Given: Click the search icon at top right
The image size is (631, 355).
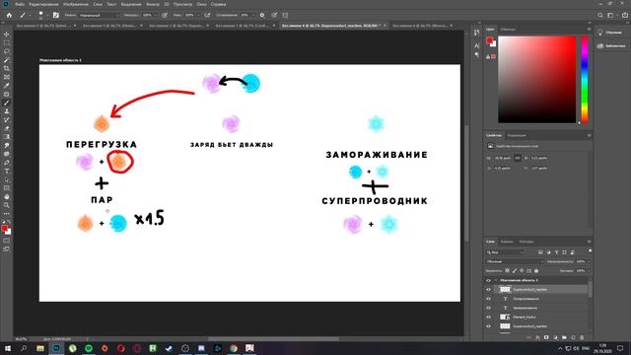Looking at the screenshot, I should [600, 16].
